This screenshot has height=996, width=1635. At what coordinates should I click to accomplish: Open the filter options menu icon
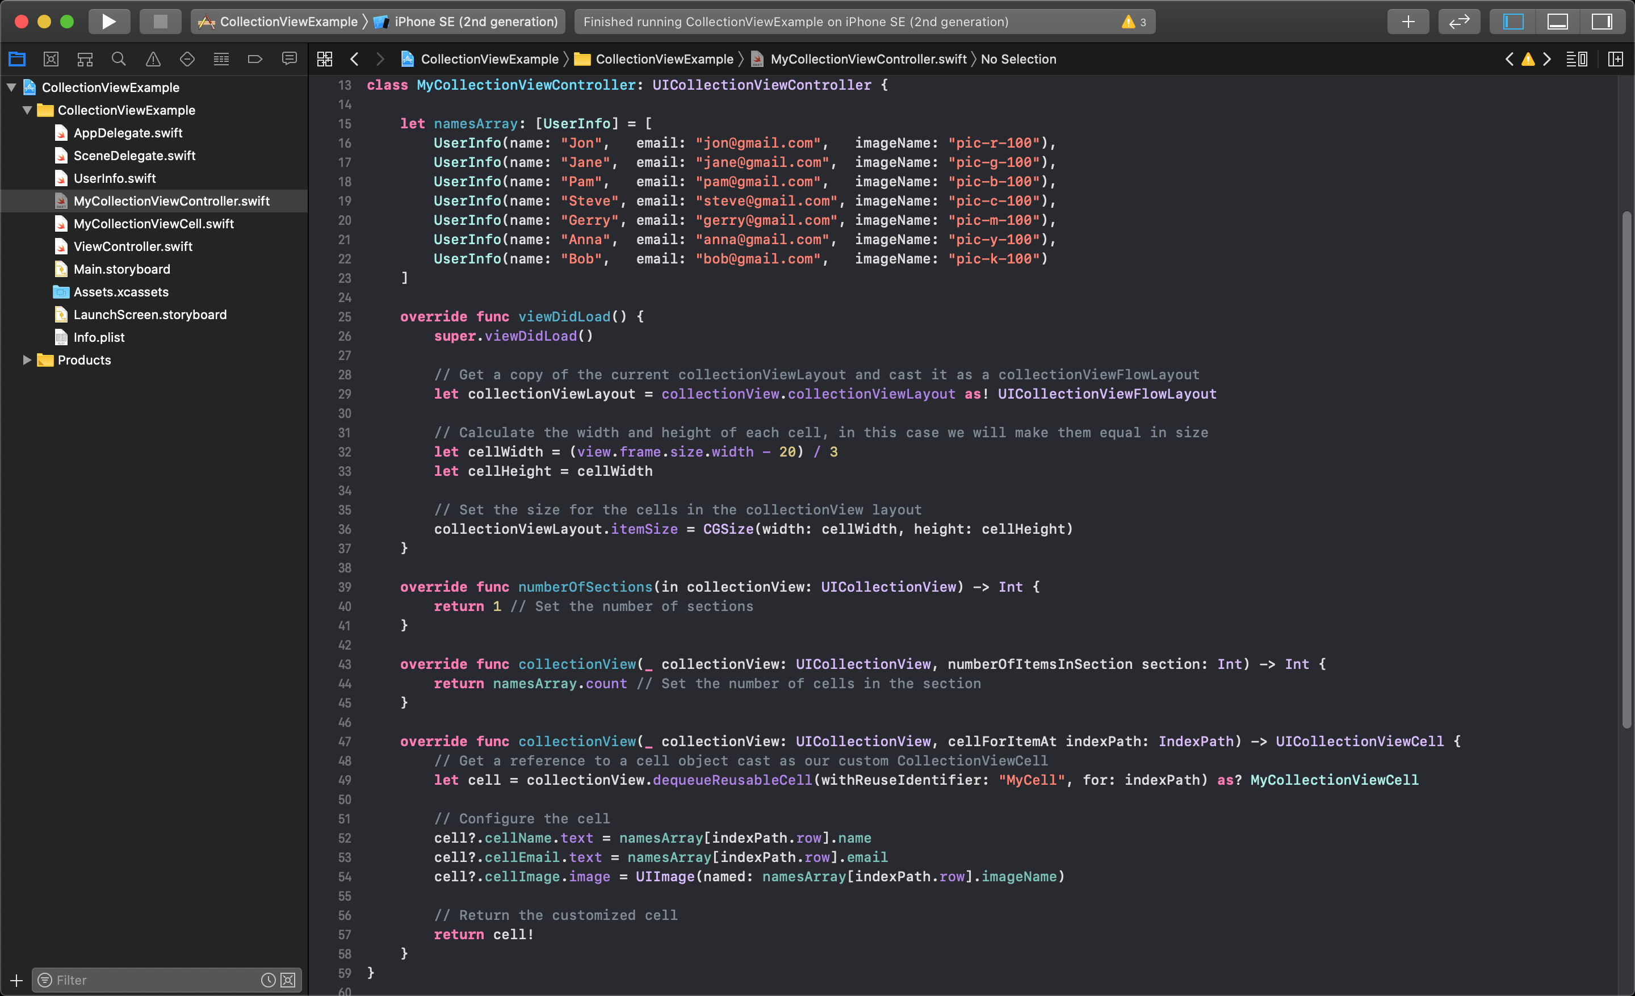coord(44,980)
